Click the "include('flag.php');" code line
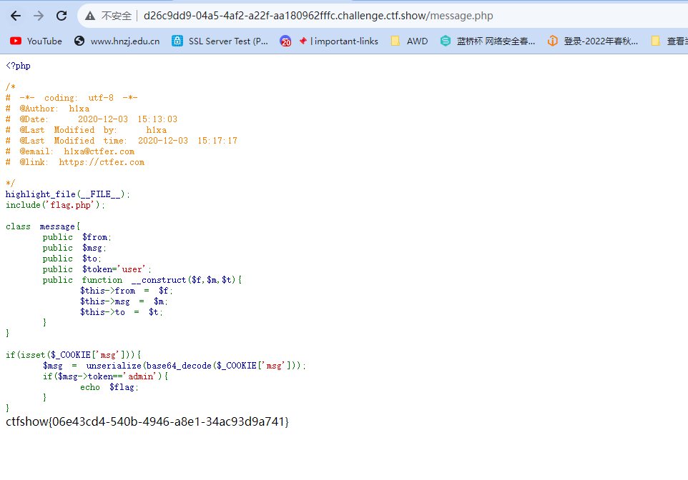This screenshot has width=688, height=480. pyautogui.click(x=55, y=205)
